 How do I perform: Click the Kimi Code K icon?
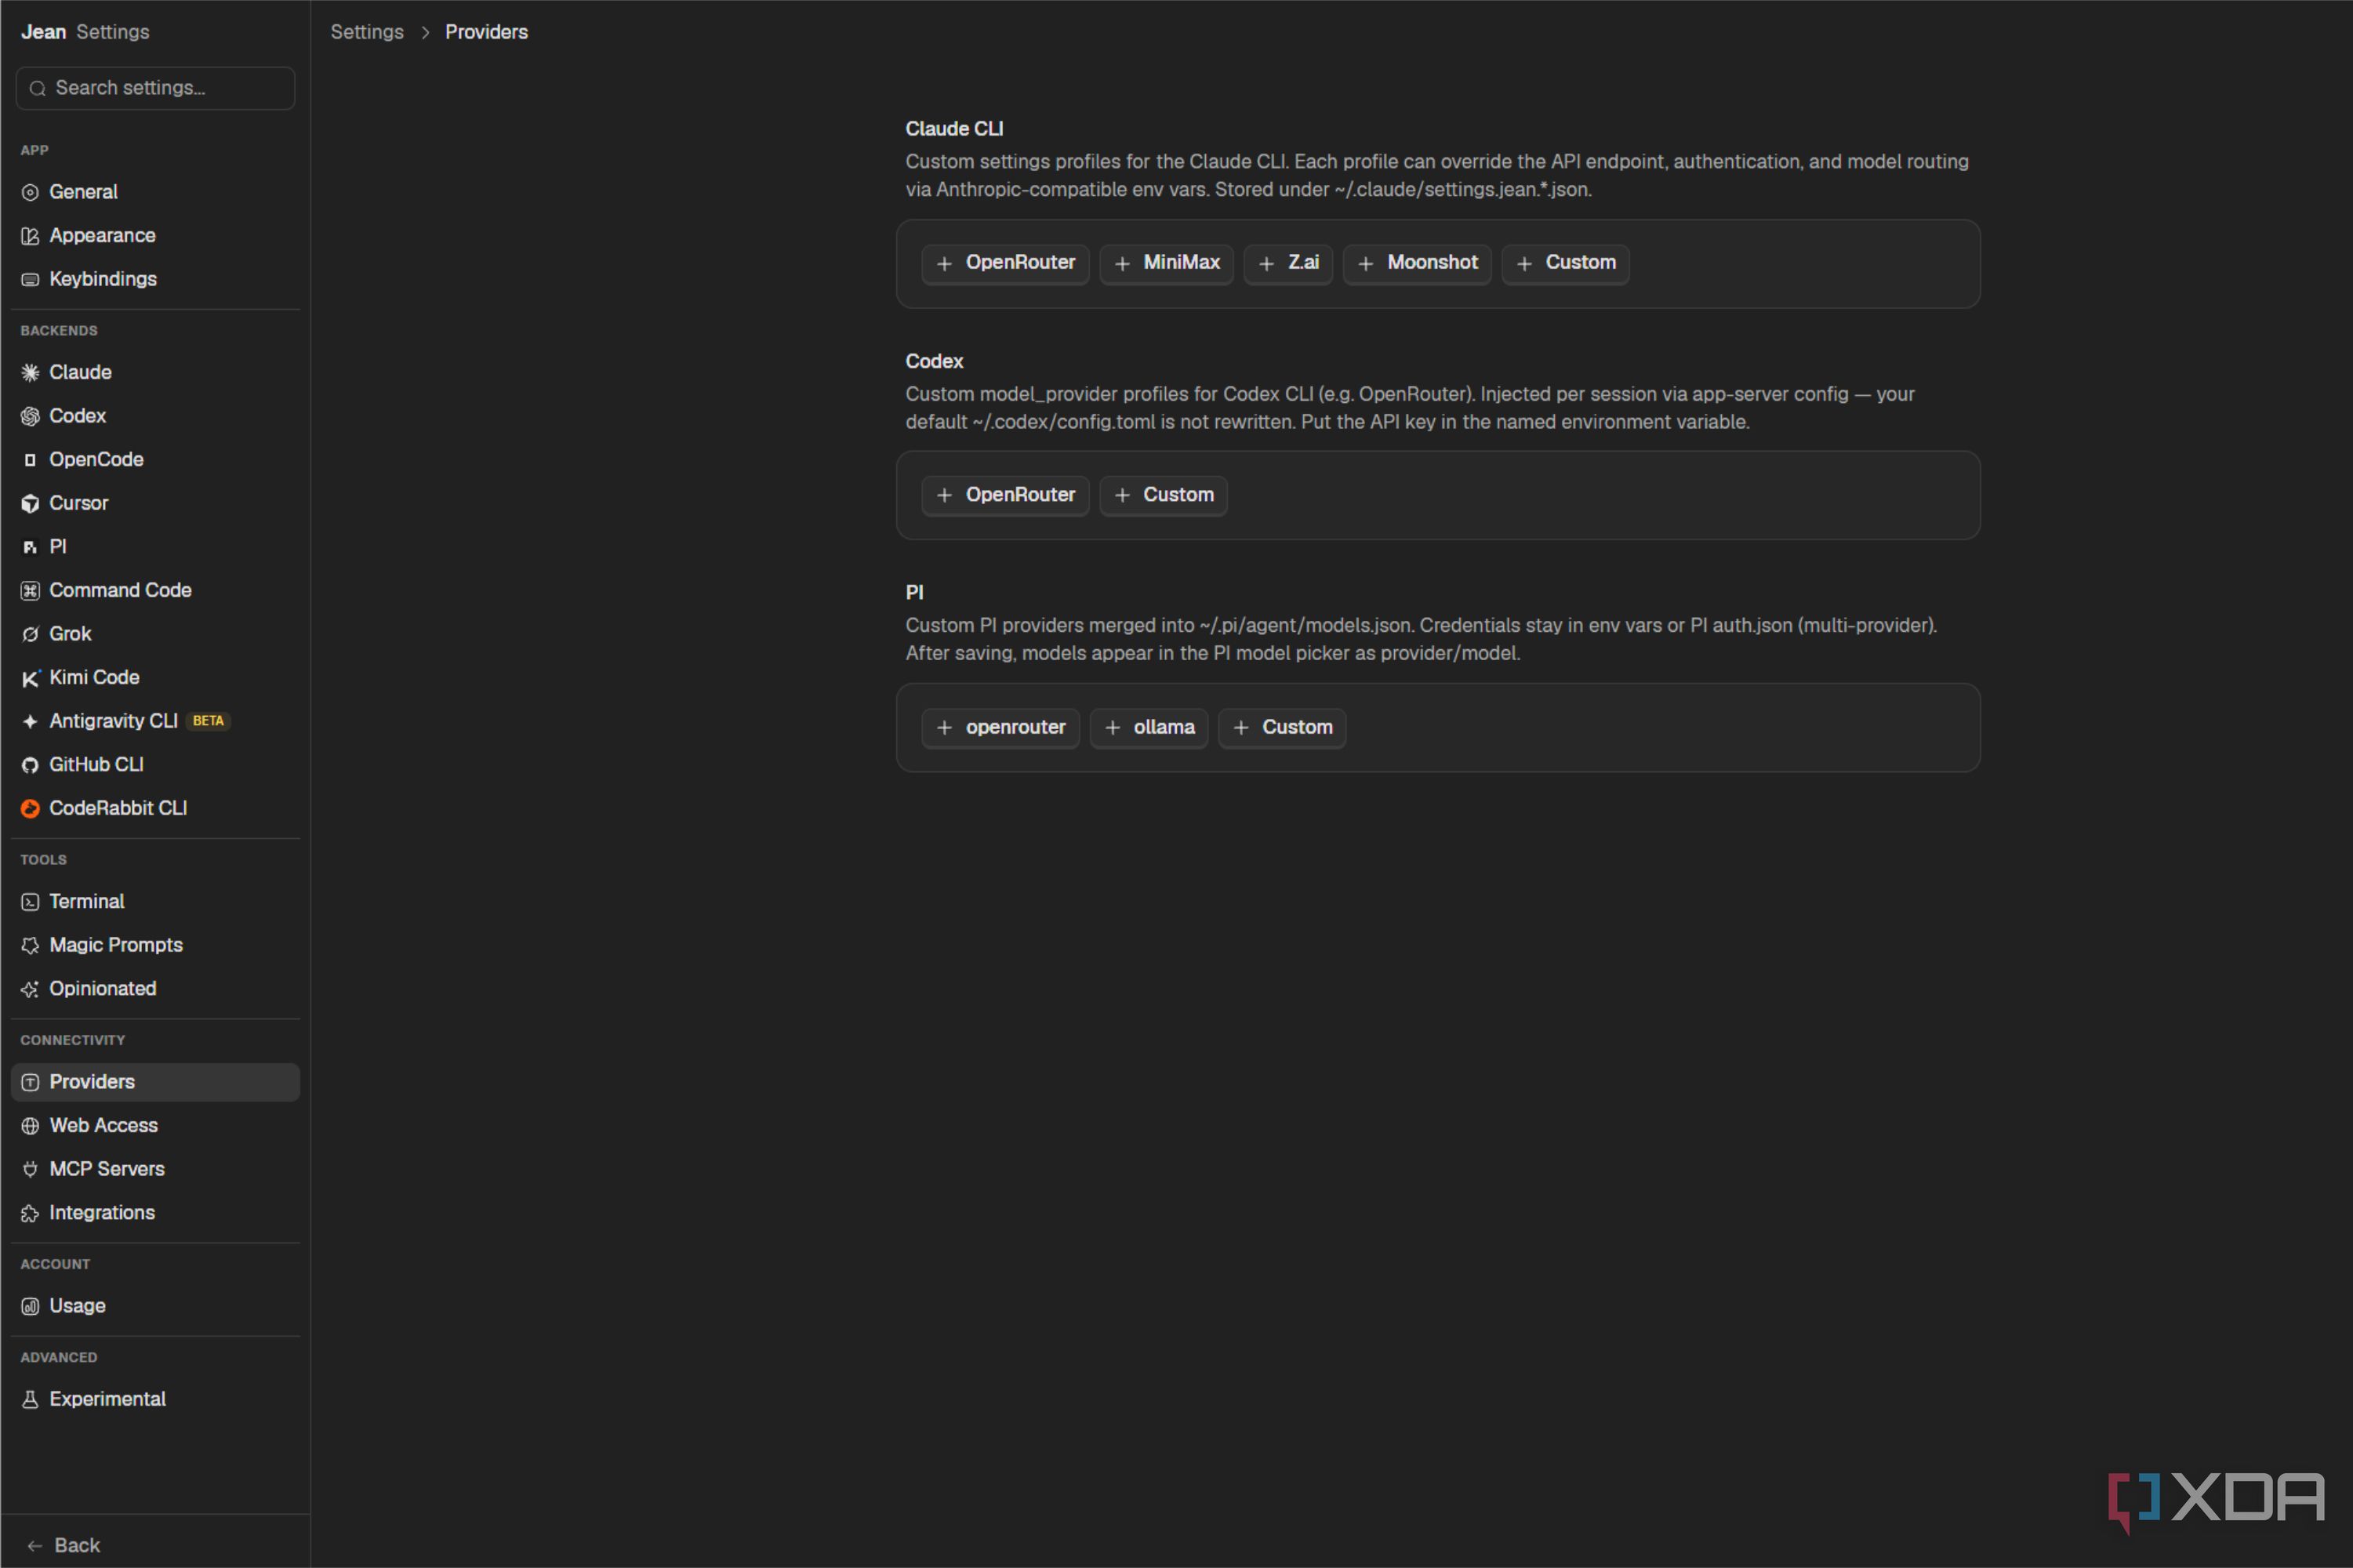coord(30,678)
